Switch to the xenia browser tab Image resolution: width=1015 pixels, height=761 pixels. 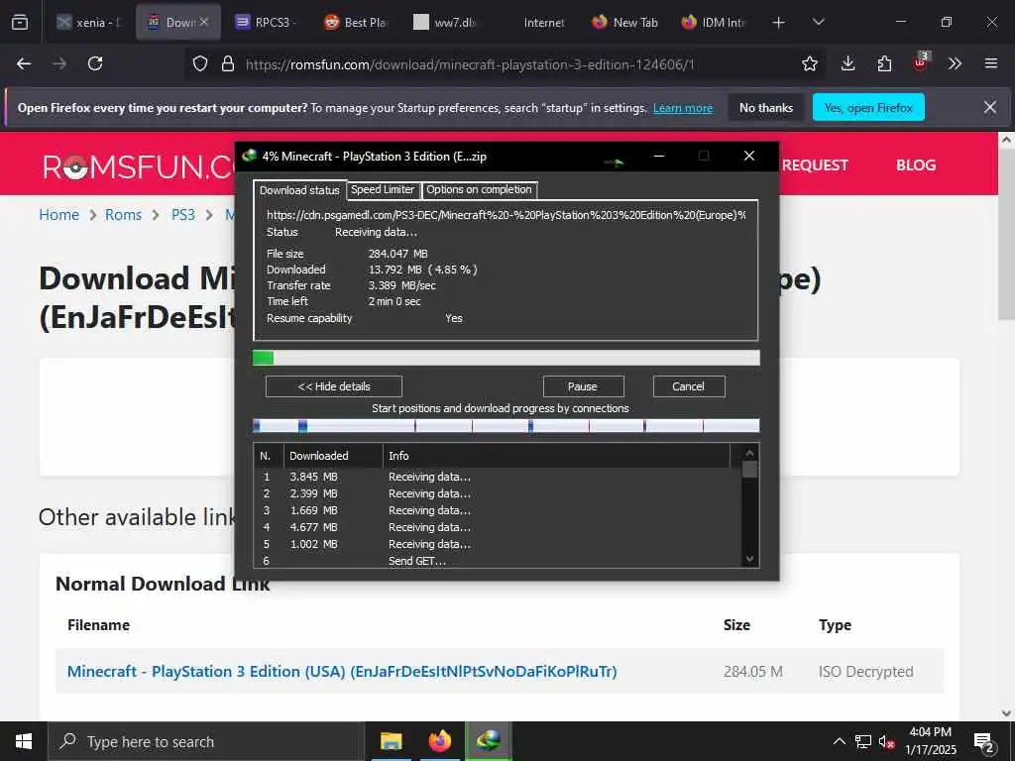pyautogui.click(x=90, y=23)
